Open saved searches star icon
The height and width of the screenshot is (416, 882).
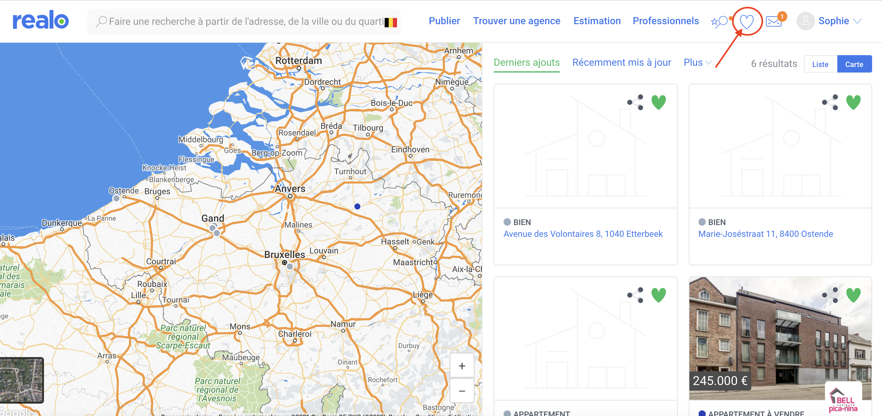click(719, 22)
